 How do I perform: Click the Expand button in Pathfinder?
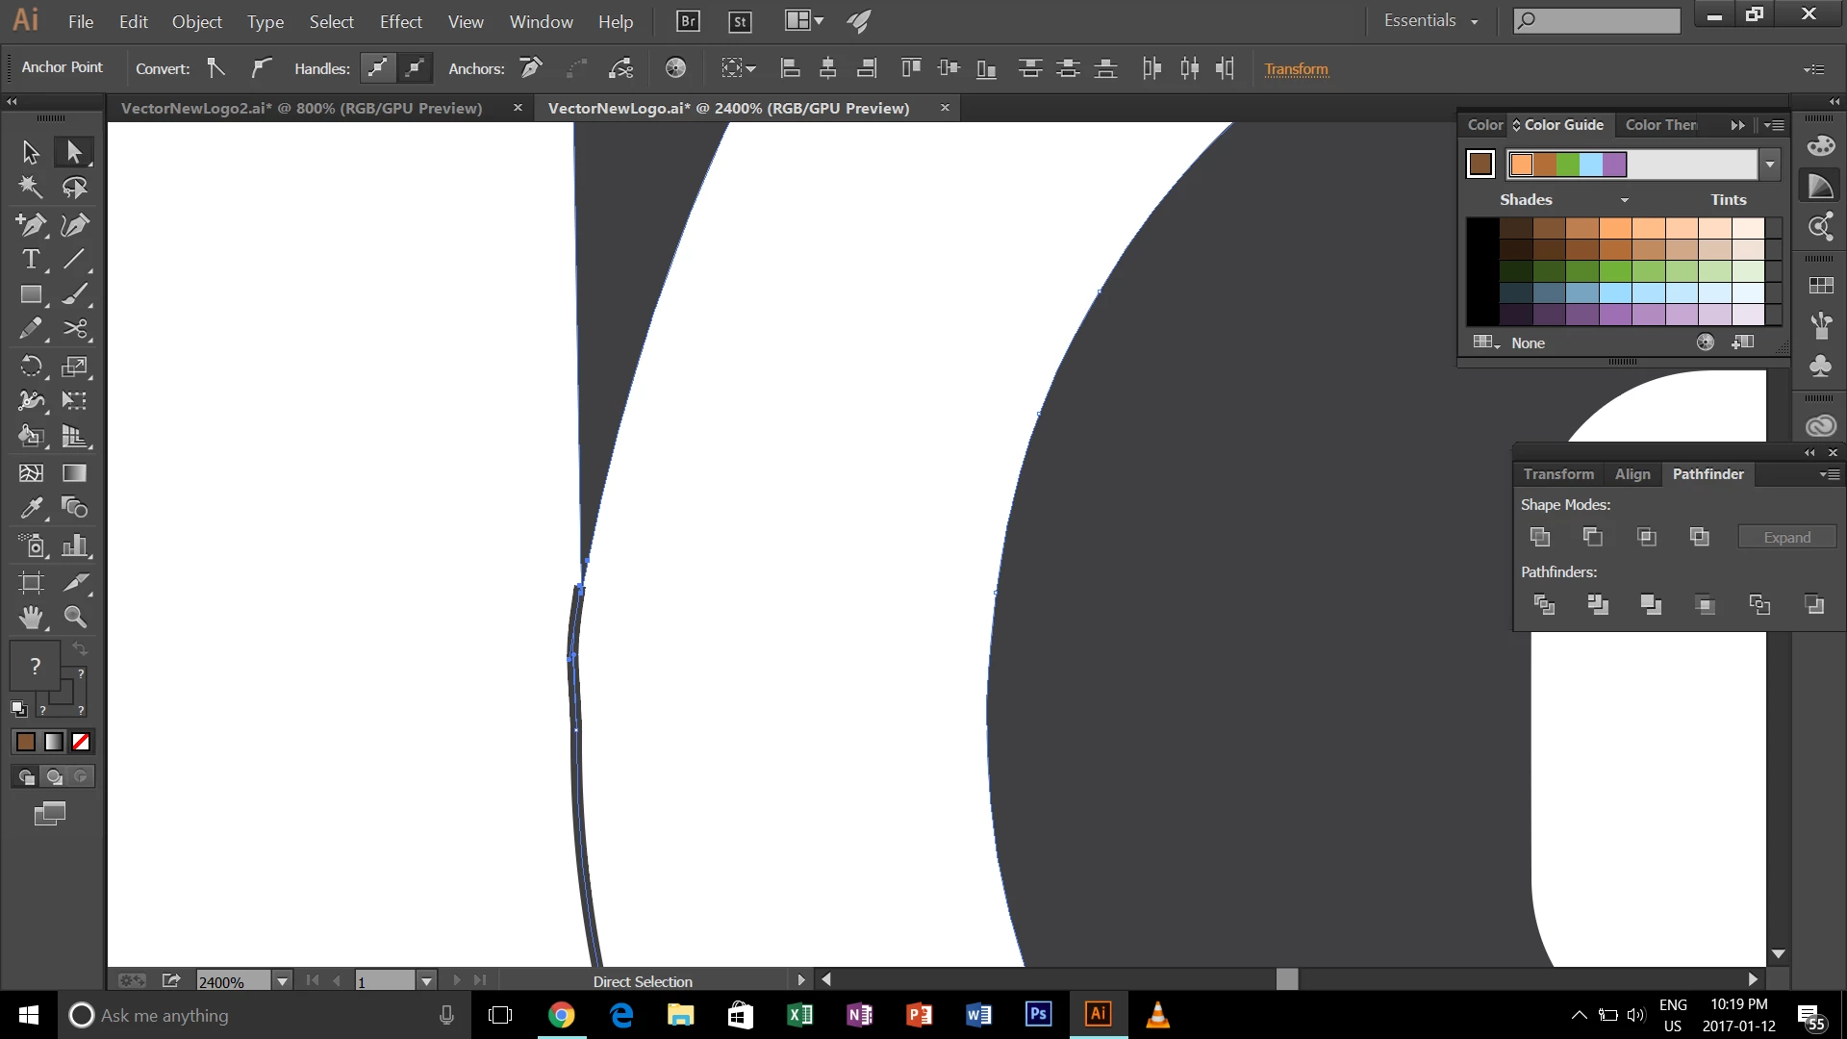(x=1786, y=538)
